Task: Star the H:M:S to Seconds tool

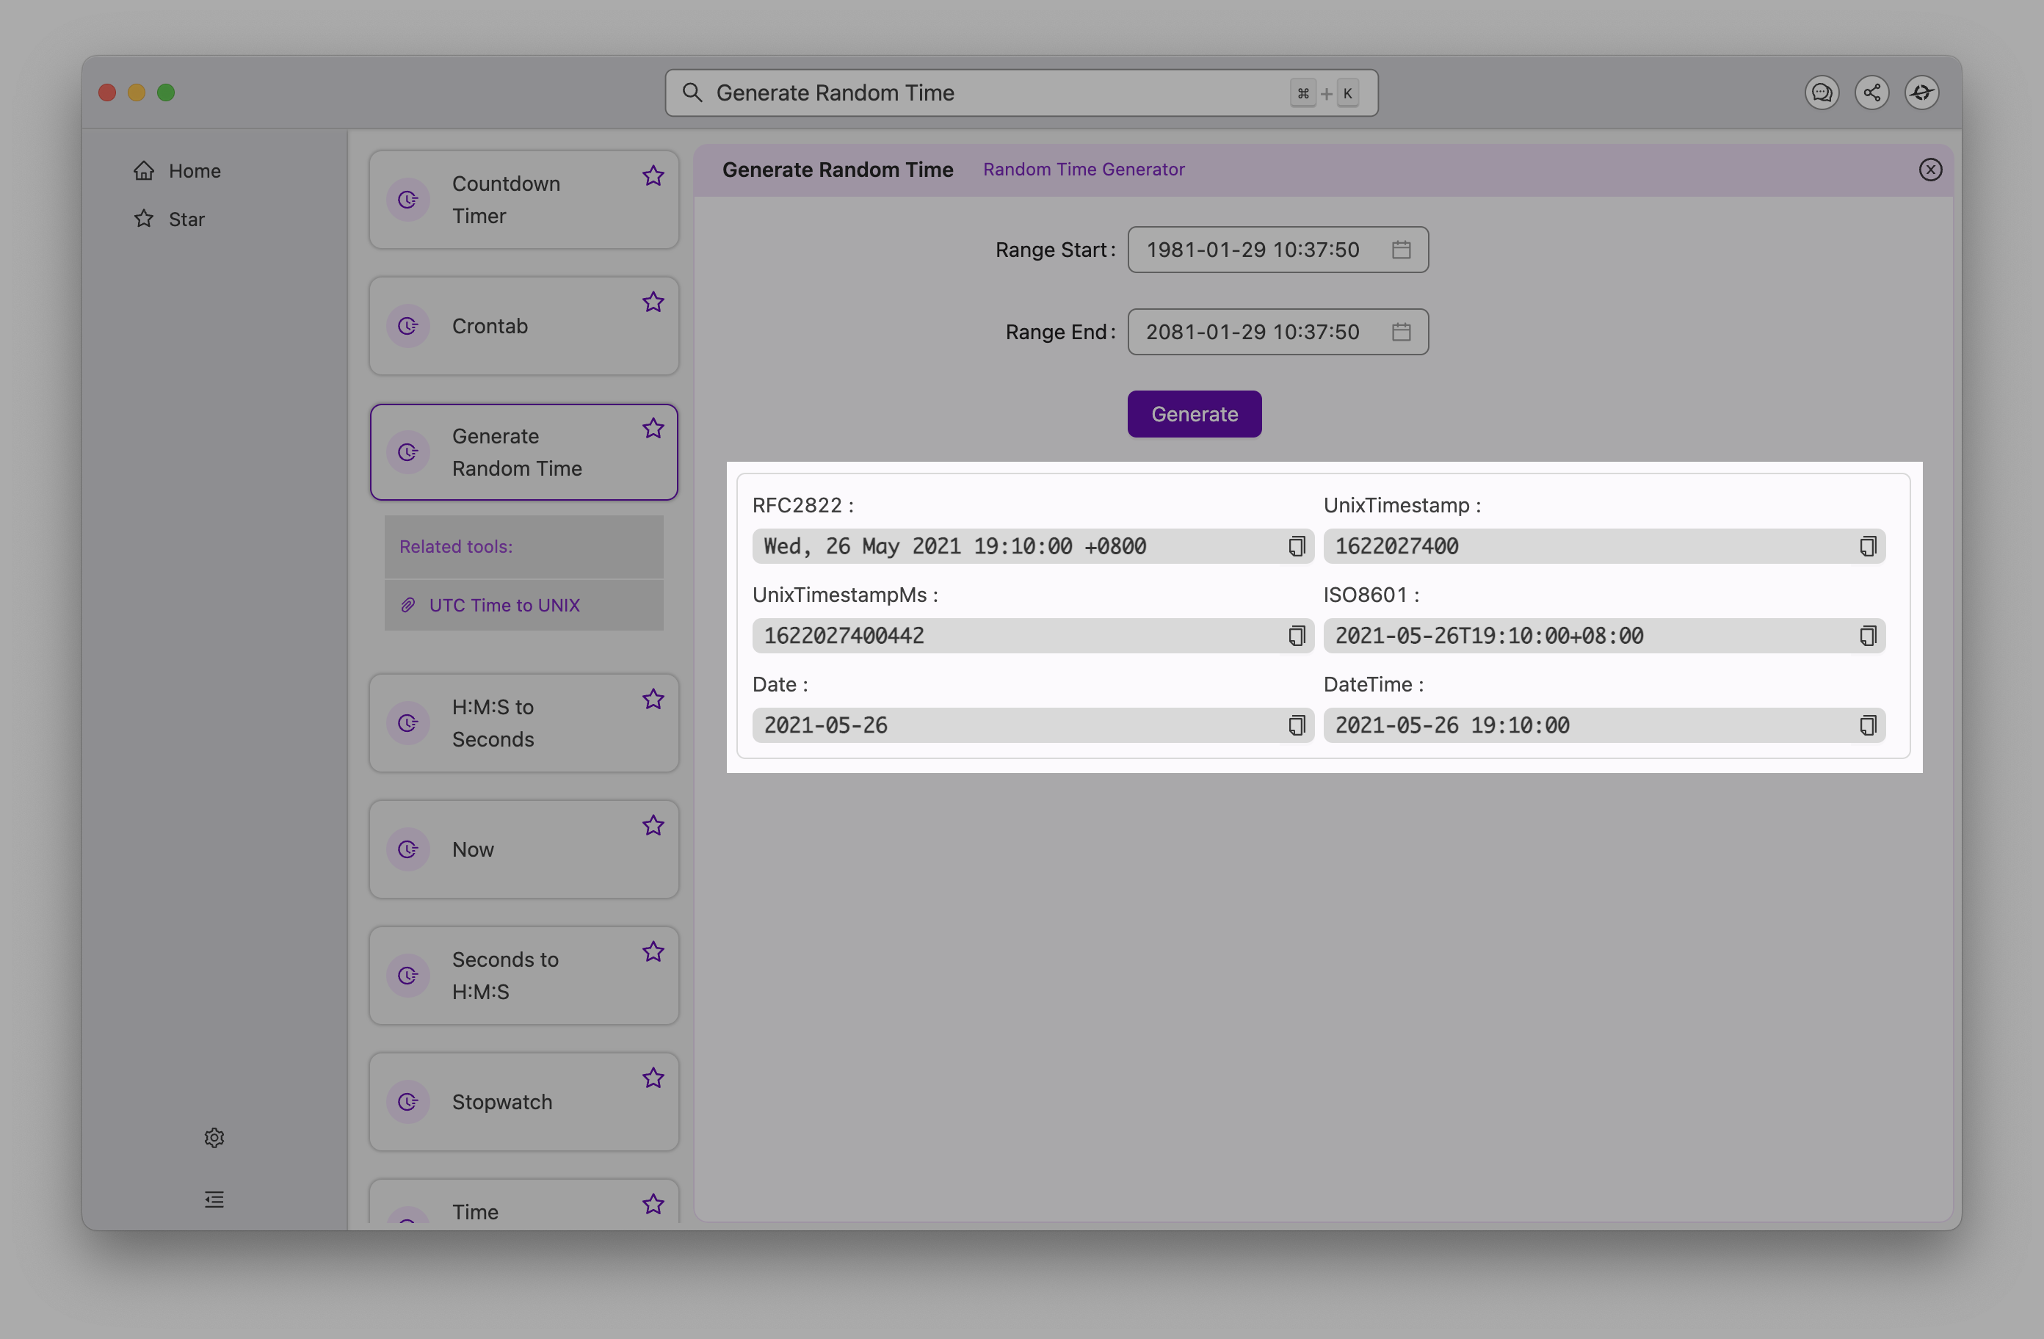Action: (653, 699)
